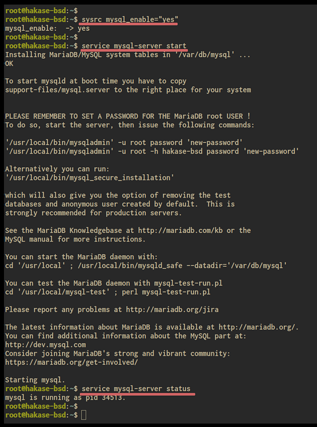
Task: Click the terminal cursor block at last prompt
Action: click(84, 415)
